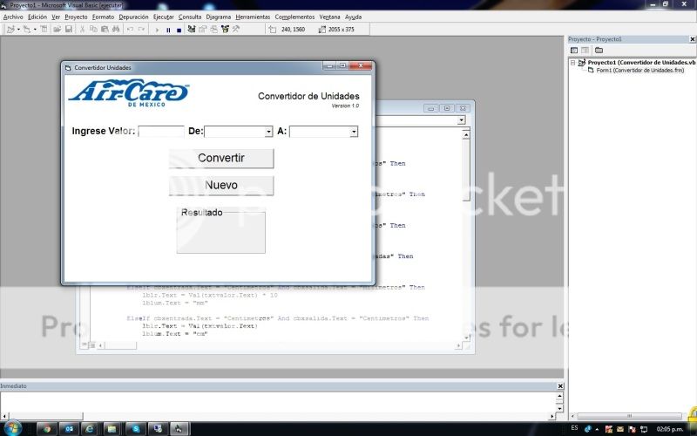Close the Inmediato window with its X
Viewport: 697px width, 436px height.
pos(560,385)
